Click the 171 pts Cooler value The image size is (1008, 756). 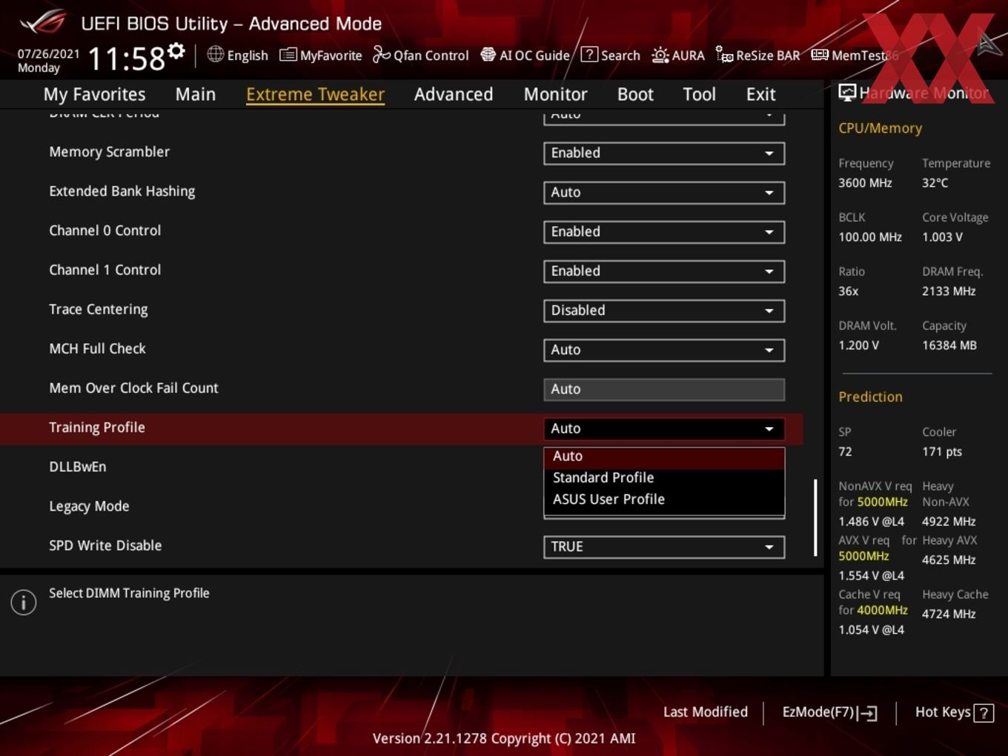click(x=942, y=452)
